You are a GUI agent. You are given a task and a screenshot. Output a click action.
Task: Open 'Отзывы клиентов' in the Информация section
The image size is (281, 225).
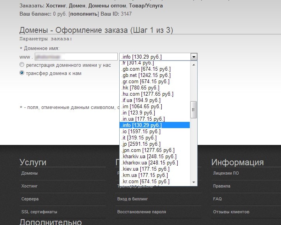click(231, 212)
